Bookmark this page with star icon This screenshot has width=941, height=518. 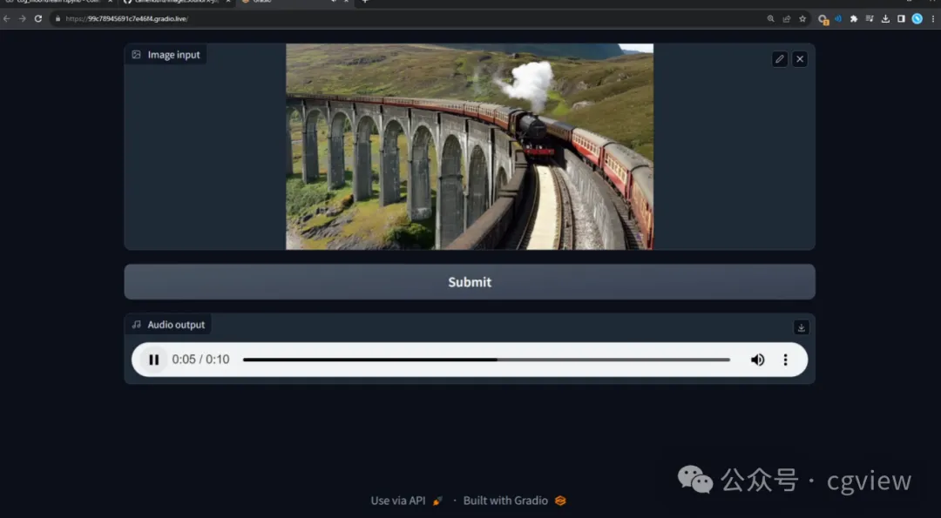(x=802, y=18)
